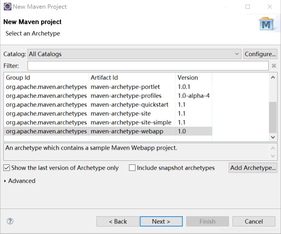Click the description pane scroll-down arrow
Viewport: 281px width, 234px height.
pyautogui.click(x=273, y=156)
